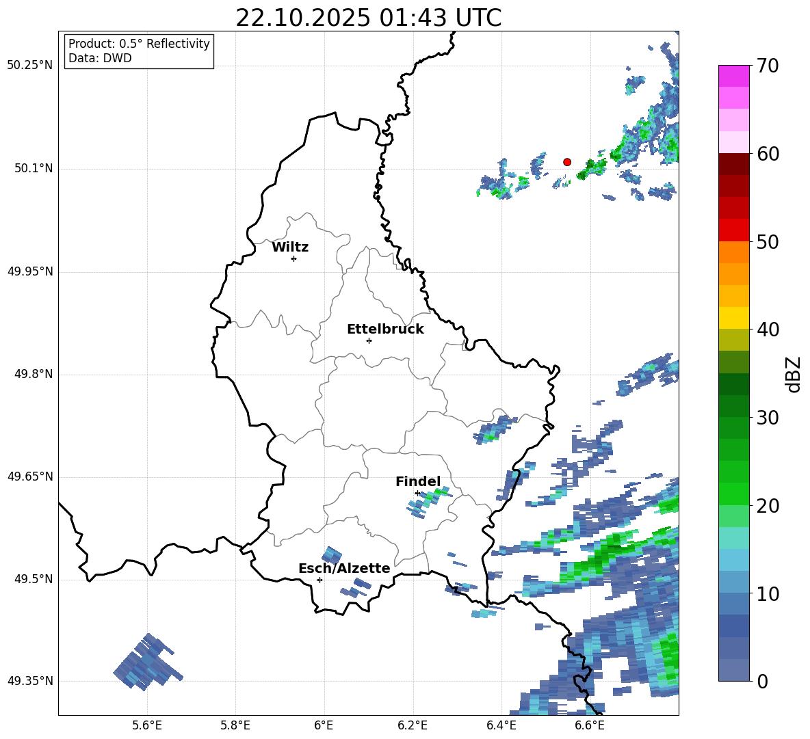Viewport: 810px width, 739px height.
Task: Select the Findel city label
Action: (x=418, y=481)
